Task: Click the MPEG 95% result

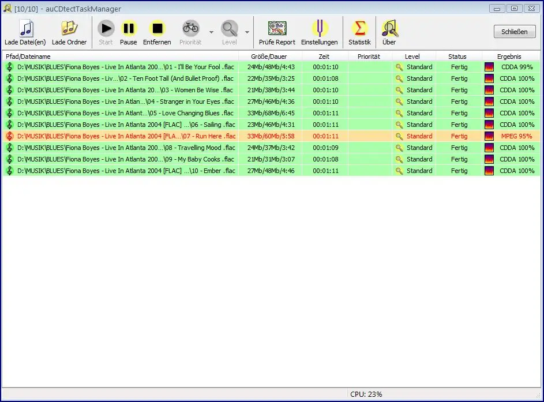Action: click(516, 136)
